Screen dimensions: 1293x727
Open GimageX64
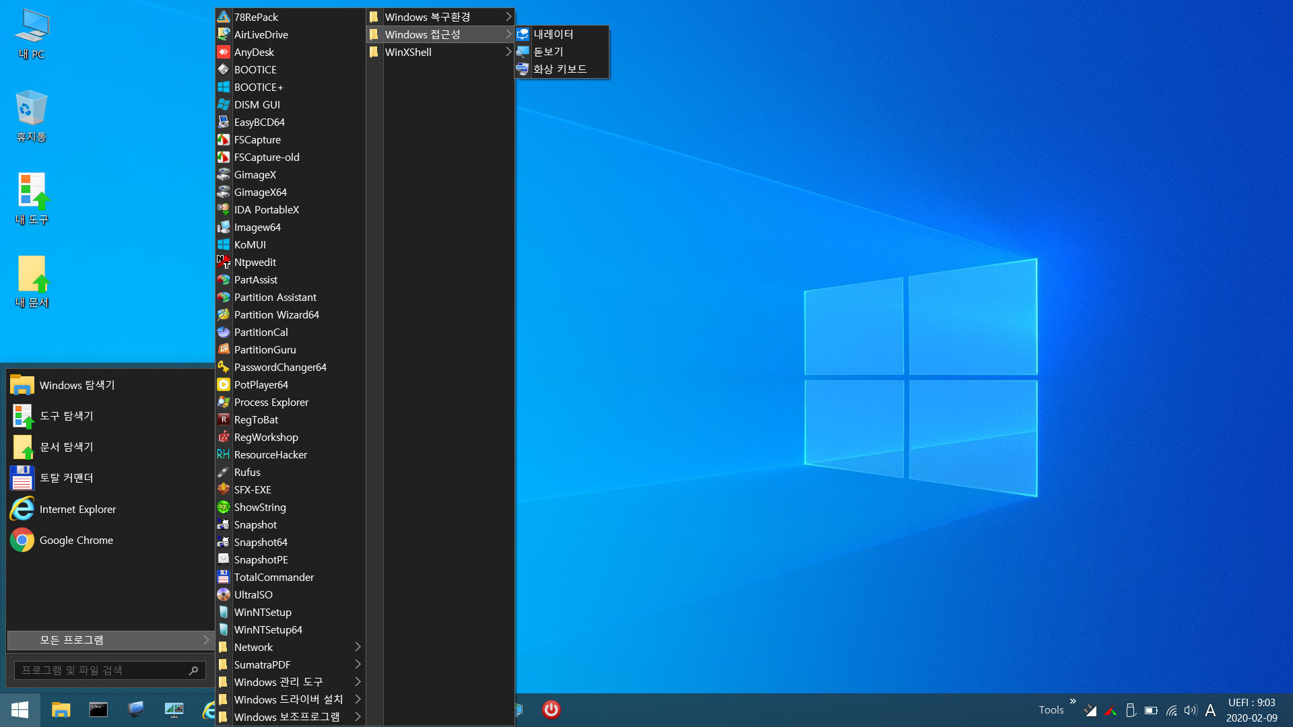(290, 192)
